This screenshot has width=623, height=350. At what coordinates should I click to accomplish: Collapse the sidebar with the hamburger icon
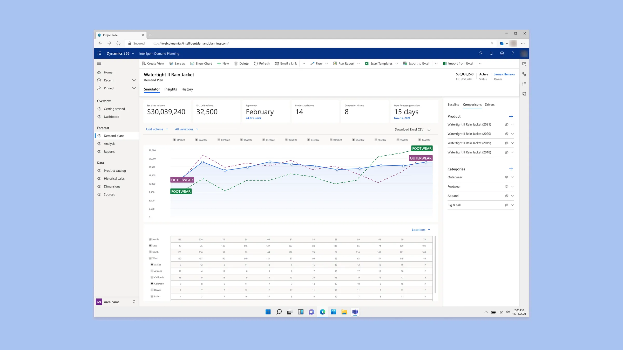point(99,64)
